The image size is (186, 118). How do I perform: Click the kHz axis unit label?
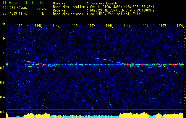pyautogui.click(x=3, y=24)
